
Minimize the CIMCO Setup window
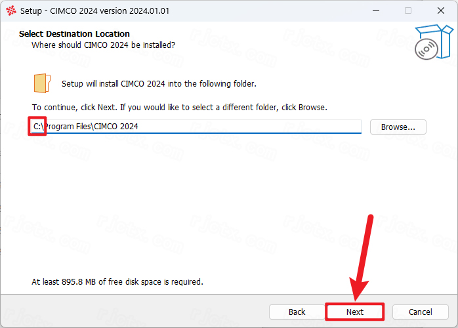[x=376, y=10]
